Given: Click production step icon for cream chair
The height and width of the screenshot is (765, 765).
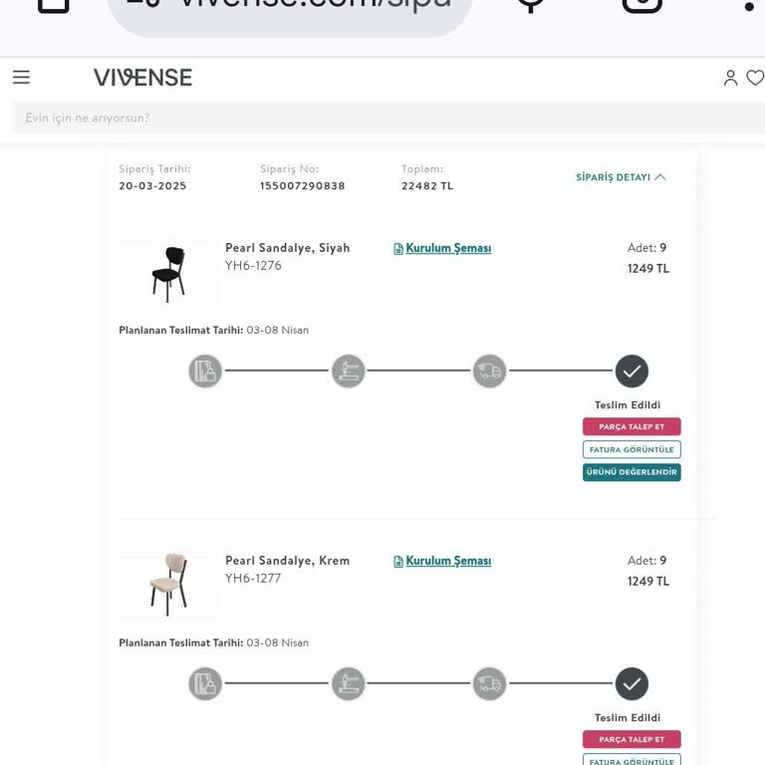Looking at the screenshot, I should tap(348, 684).
